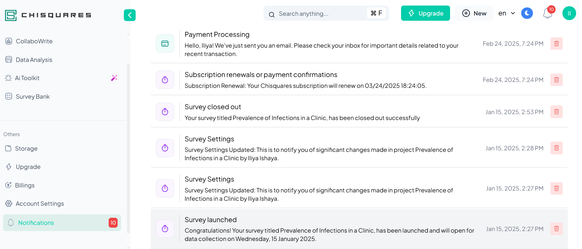Delete the Payment Processing notification
The image size is (582, 249).
pyautogui.click(x=556, y=44)
